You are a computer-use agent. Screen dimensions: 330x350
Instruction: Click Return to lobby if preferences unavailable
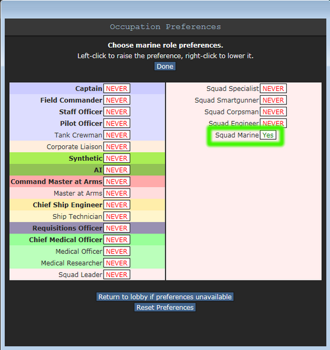pos(165,297)
